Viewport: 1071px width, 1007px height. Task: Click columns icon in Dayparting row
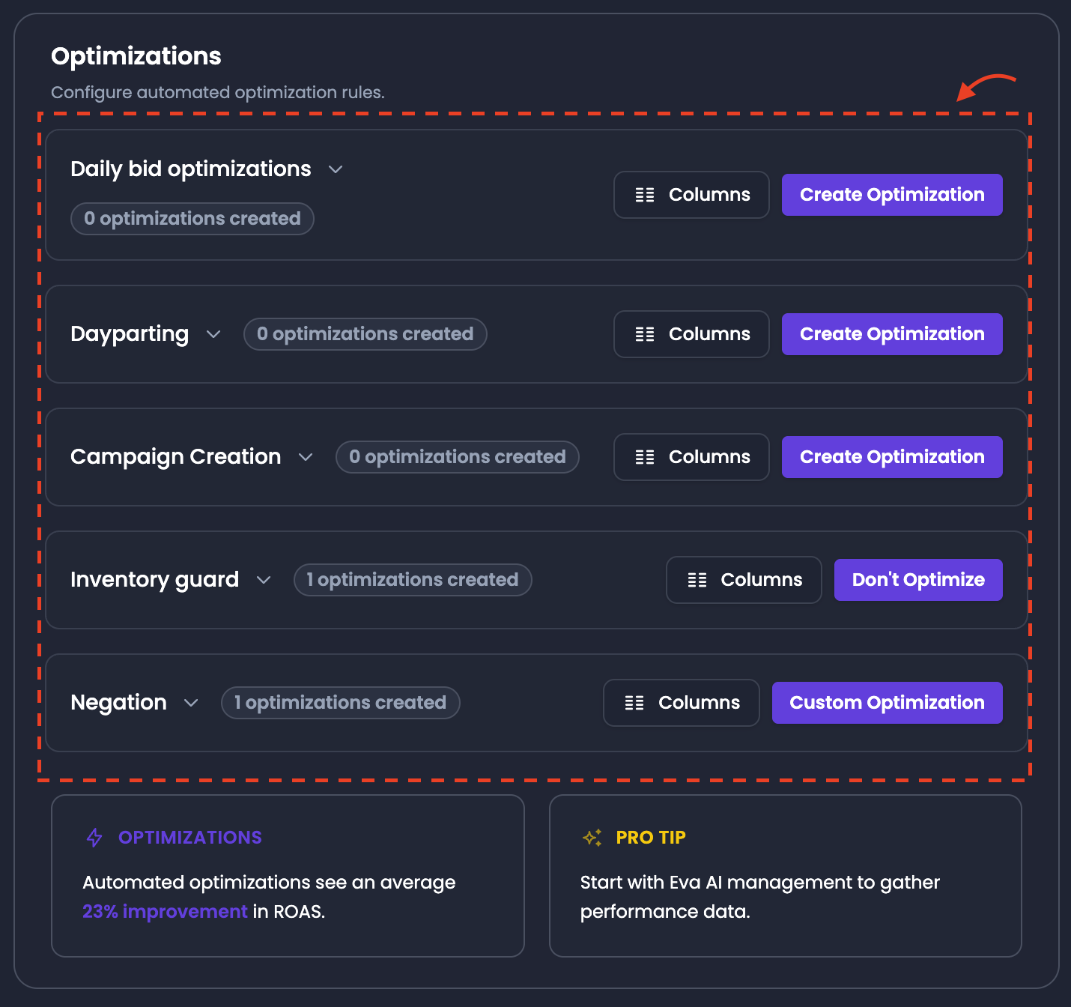(645, 334)
